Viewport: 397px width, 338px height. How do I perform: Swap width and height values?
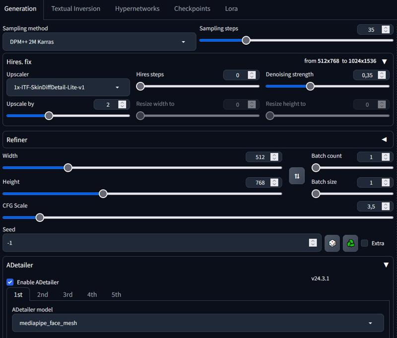pyautogui.click(x=297, y=176)
